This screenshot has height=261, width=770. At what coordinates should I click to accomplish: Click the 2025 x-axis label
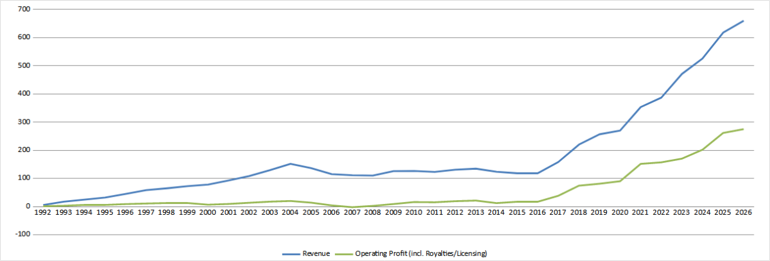click(x=722, y=214)
